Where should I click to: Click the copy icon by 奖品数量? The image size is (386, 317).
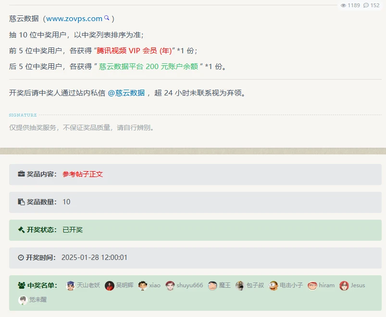click(21, 202)
